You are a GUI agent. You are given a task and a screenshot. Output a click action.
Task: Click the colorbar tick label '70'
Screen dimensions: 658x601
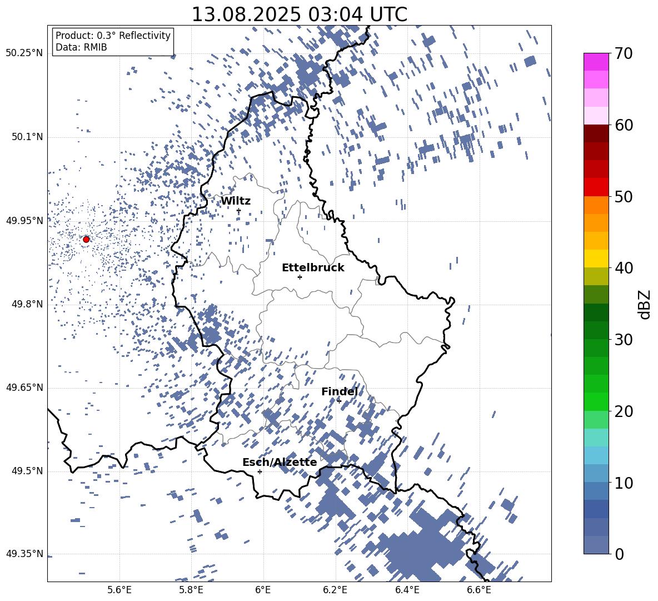click(x=624, y=53)
